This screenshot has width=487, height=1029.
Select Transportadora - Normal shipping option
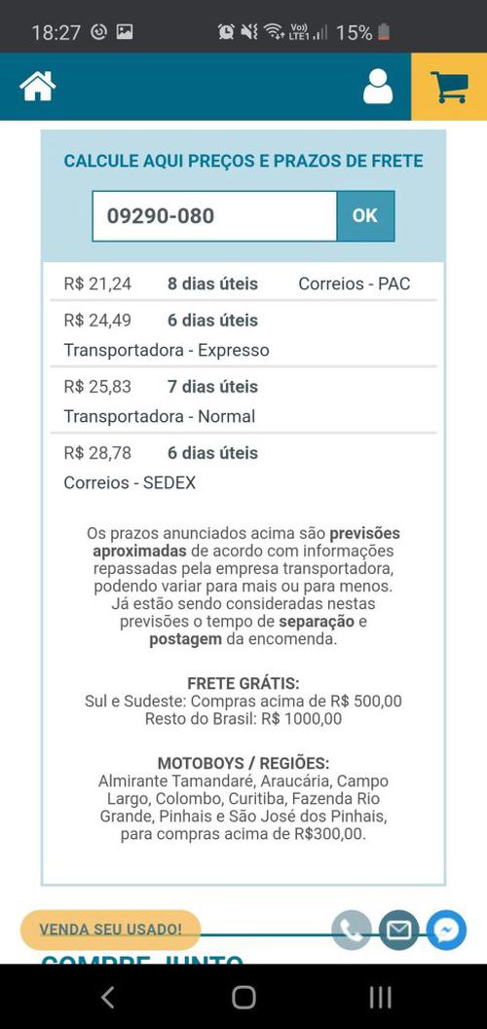pyautogui.click(x=243, y=400)
